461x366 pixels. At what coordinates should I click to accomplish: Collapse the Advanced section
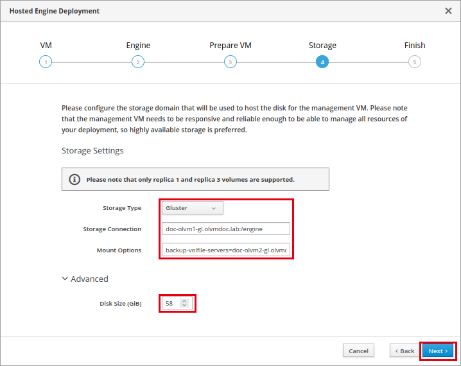tap(85, 279)
